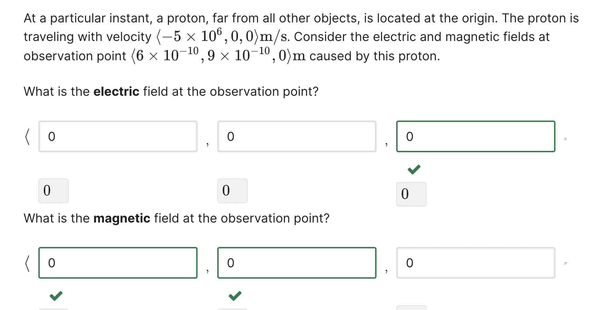Click the bold word magnetic in the question
Image resolution: width=590 pixels, height=310 pixels.
(x=122, y=218)
